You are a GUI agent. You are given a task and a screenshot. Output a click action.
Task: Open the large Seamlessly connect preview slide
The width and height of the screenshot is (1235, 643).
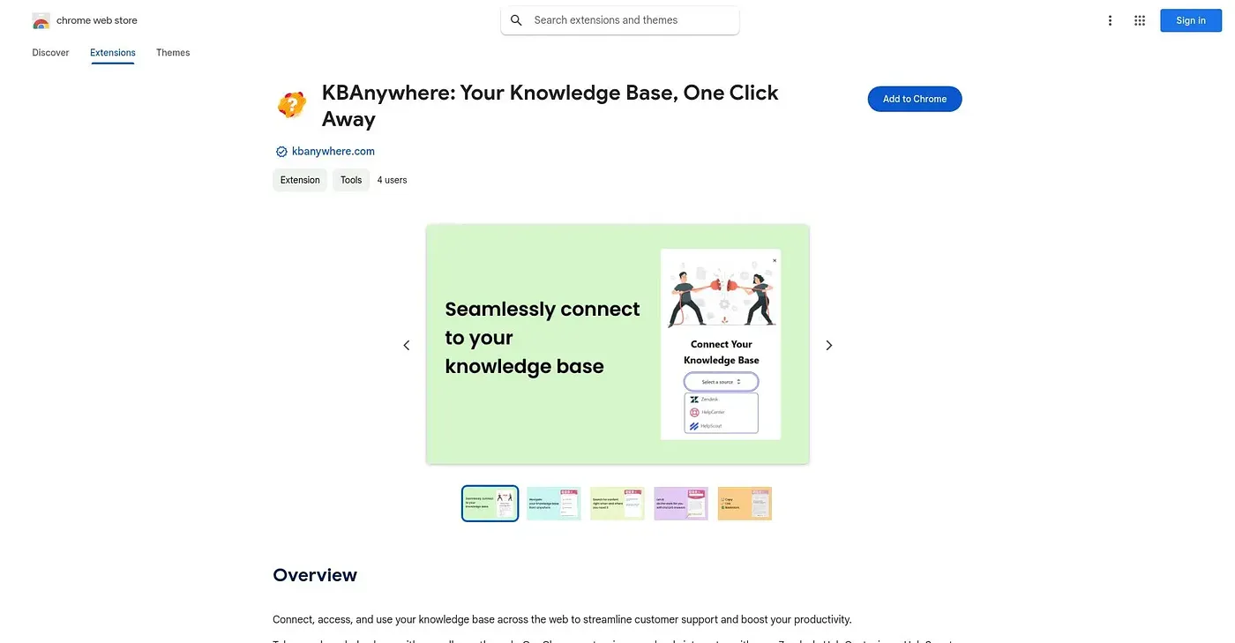tap(617, 344)
